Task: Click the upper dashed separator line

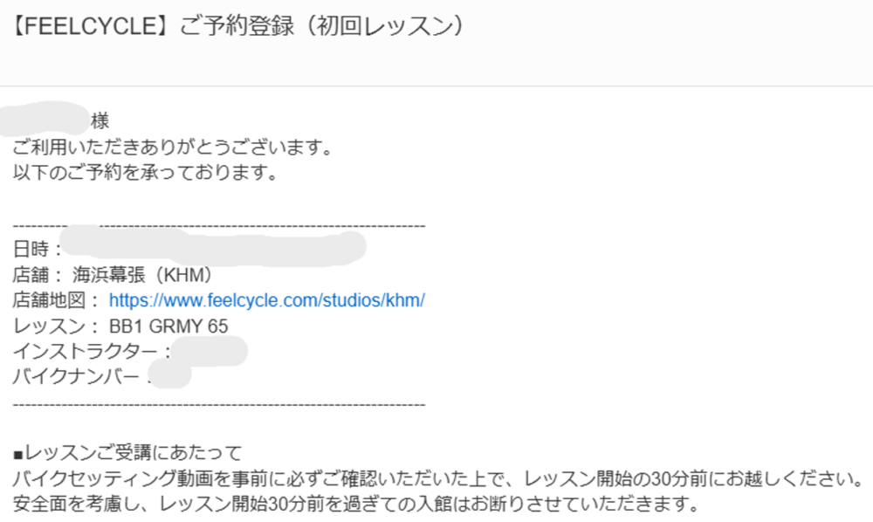Action: point(219,226)
